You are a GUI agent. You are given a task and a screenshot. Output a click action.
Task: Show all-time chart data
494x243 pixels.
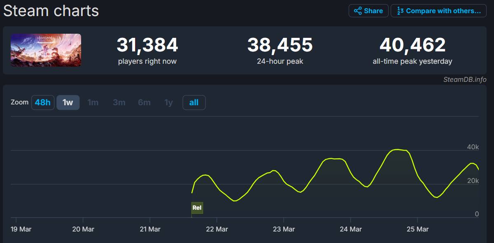pyautogui.click(x=194, y=102)
